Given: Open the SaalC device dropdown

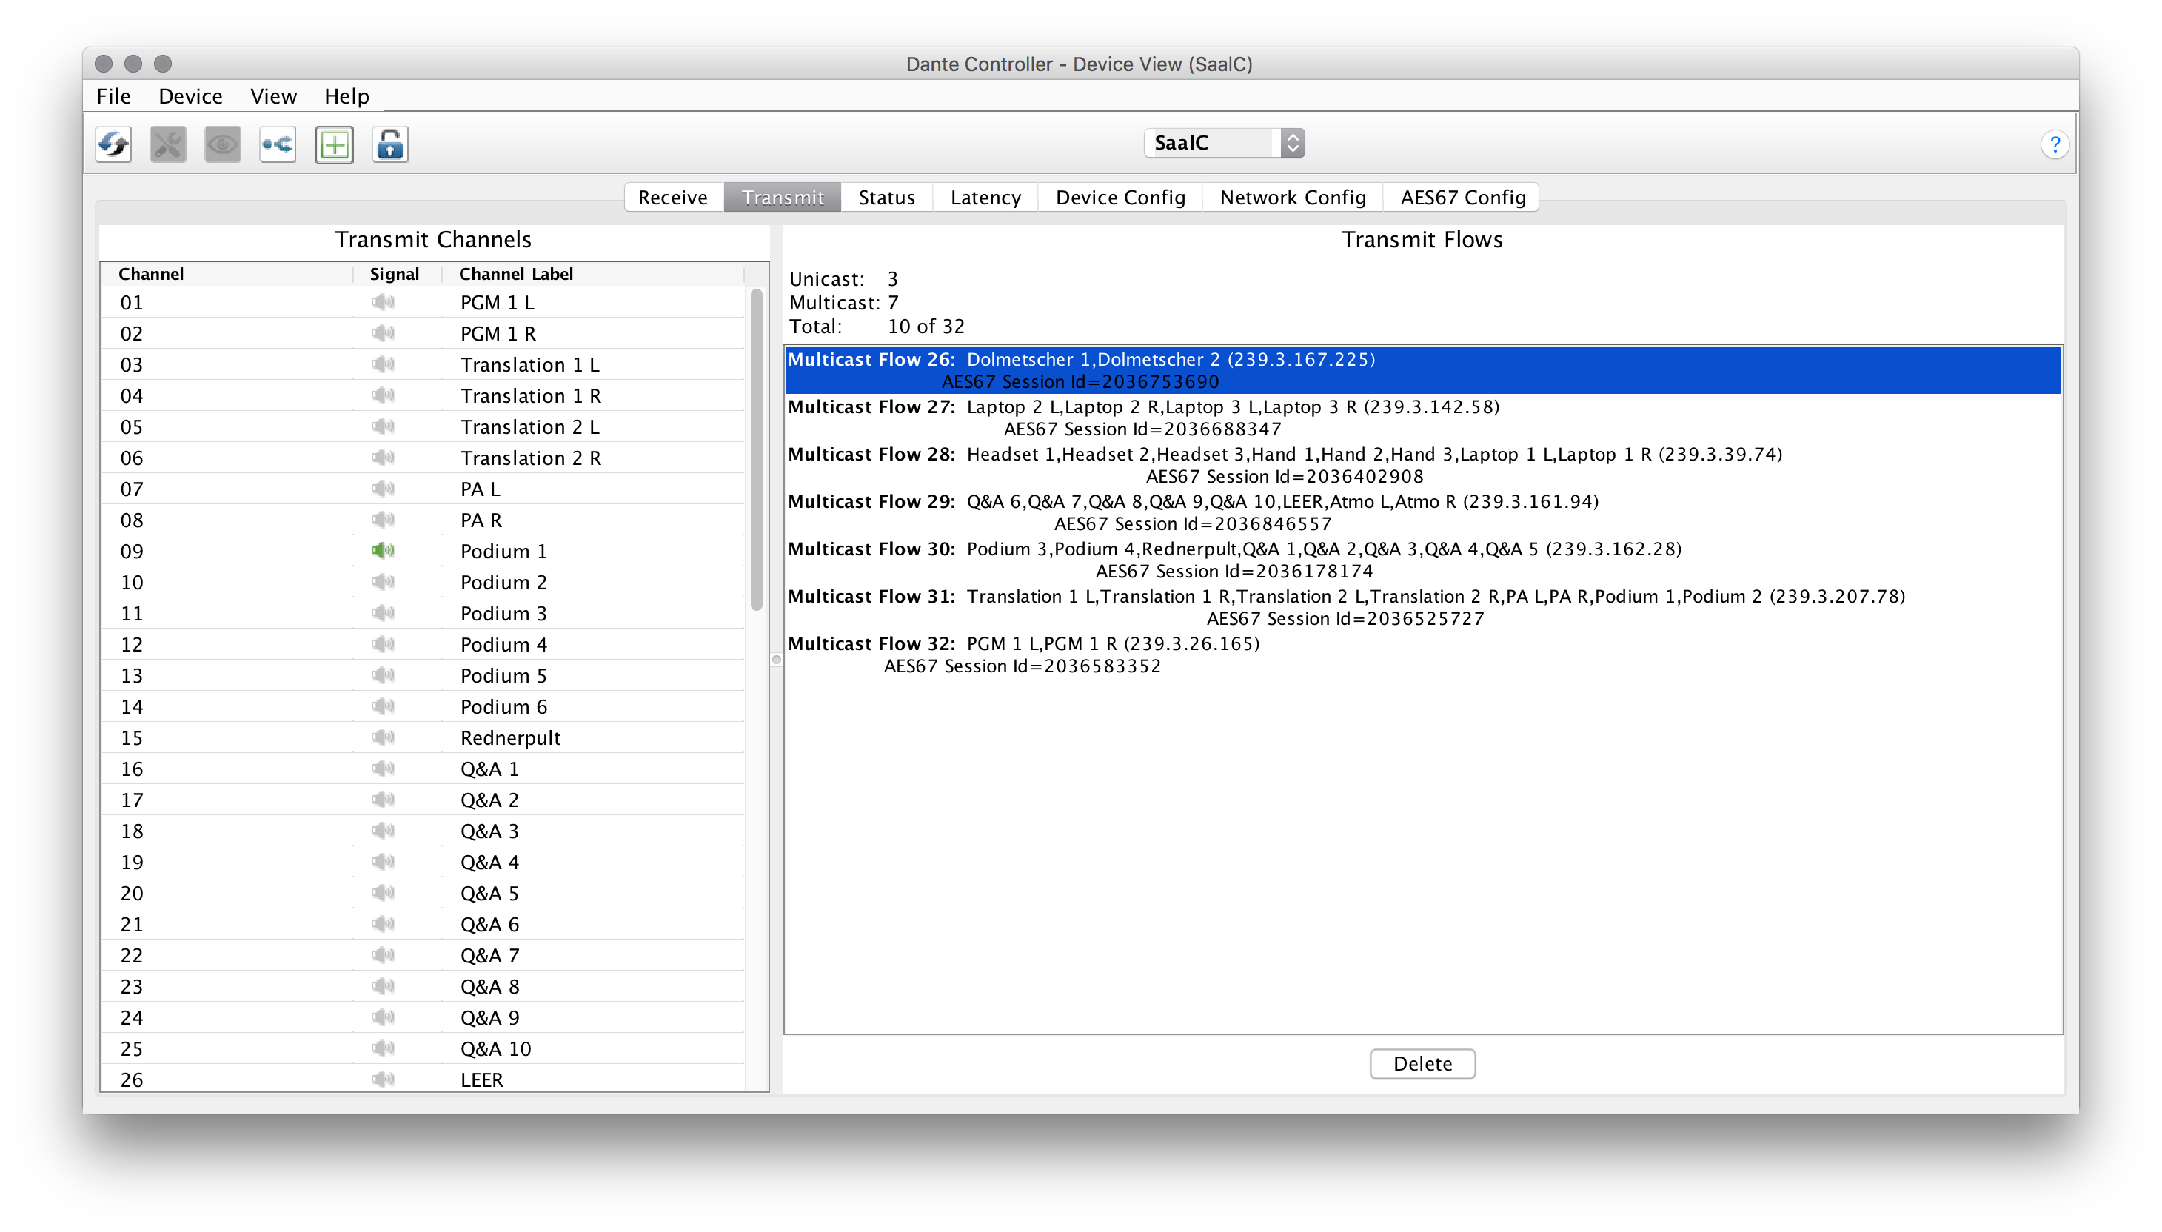Looking at the screenshot, I should (x=1224, y=143).
